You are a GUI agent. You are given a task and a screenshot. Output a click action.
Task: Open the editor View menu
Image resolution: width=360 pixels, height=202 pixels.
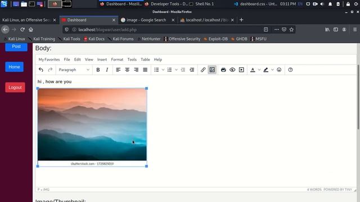click(89, 59)
